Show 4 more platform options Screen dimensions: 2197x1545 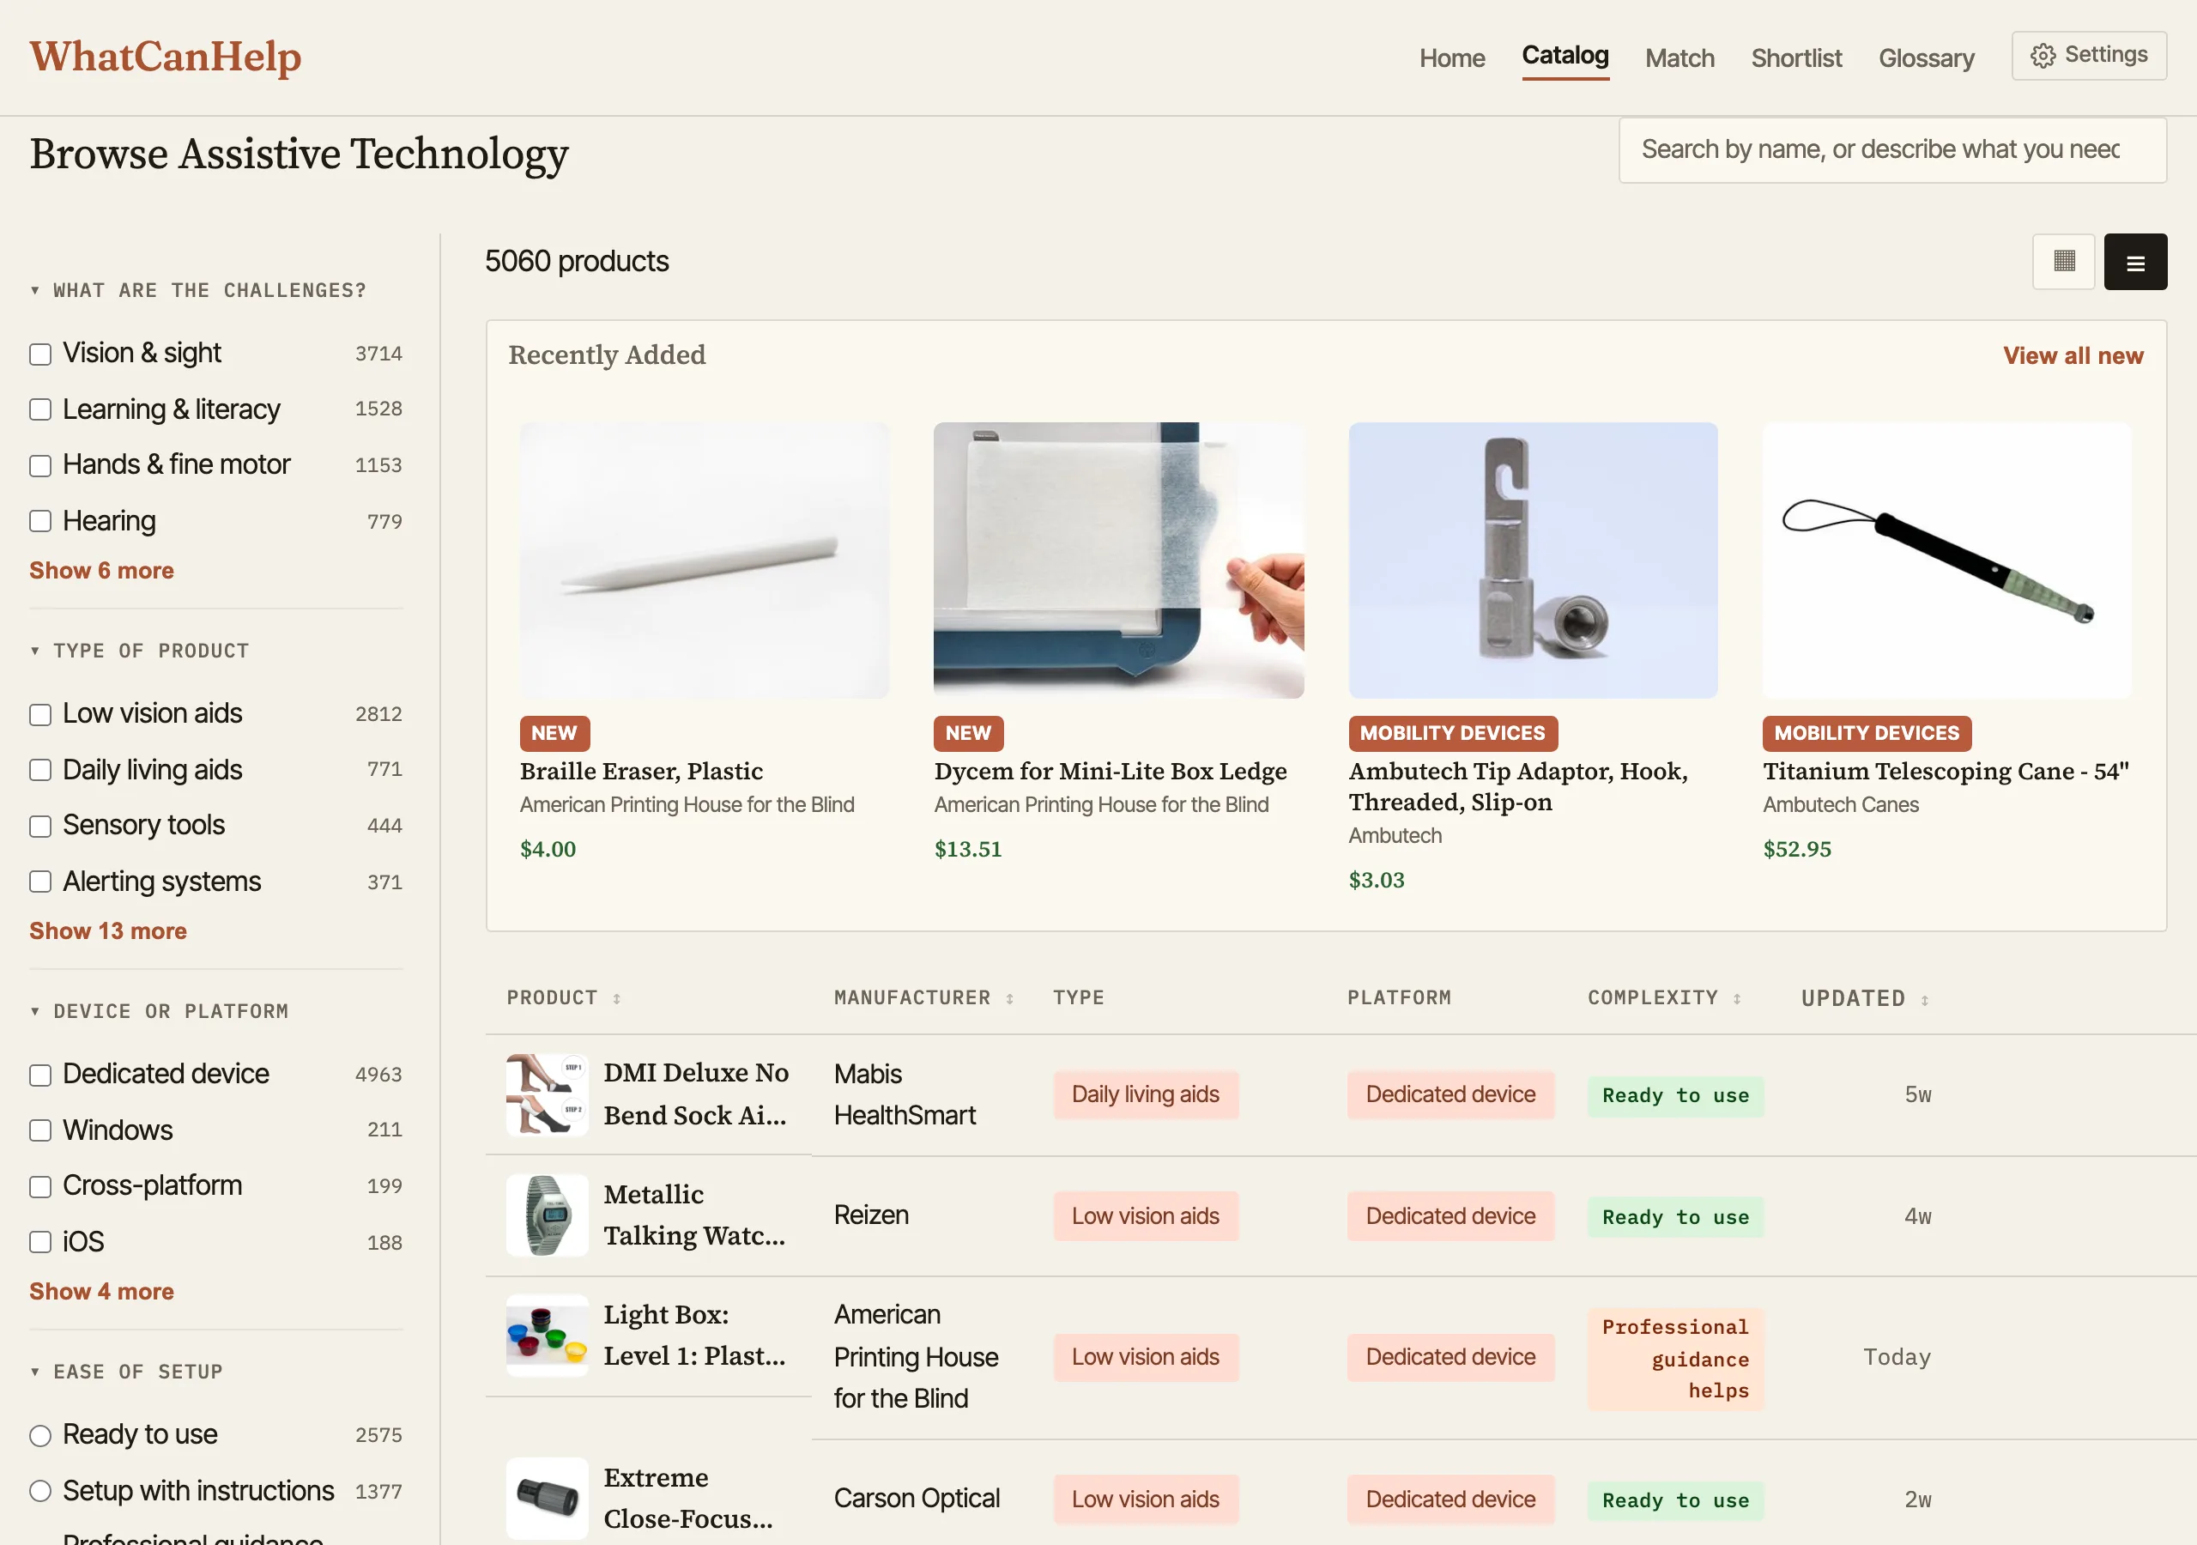pyautogui.click(x=101, y=1291)
